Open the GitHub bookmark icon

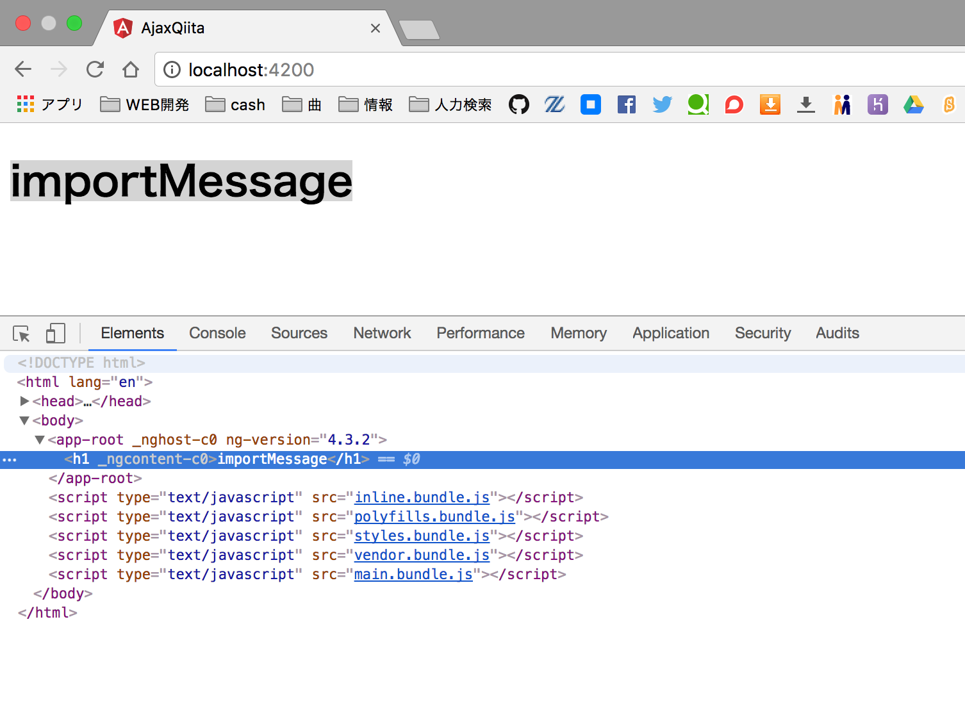click(x=519, y=104)
